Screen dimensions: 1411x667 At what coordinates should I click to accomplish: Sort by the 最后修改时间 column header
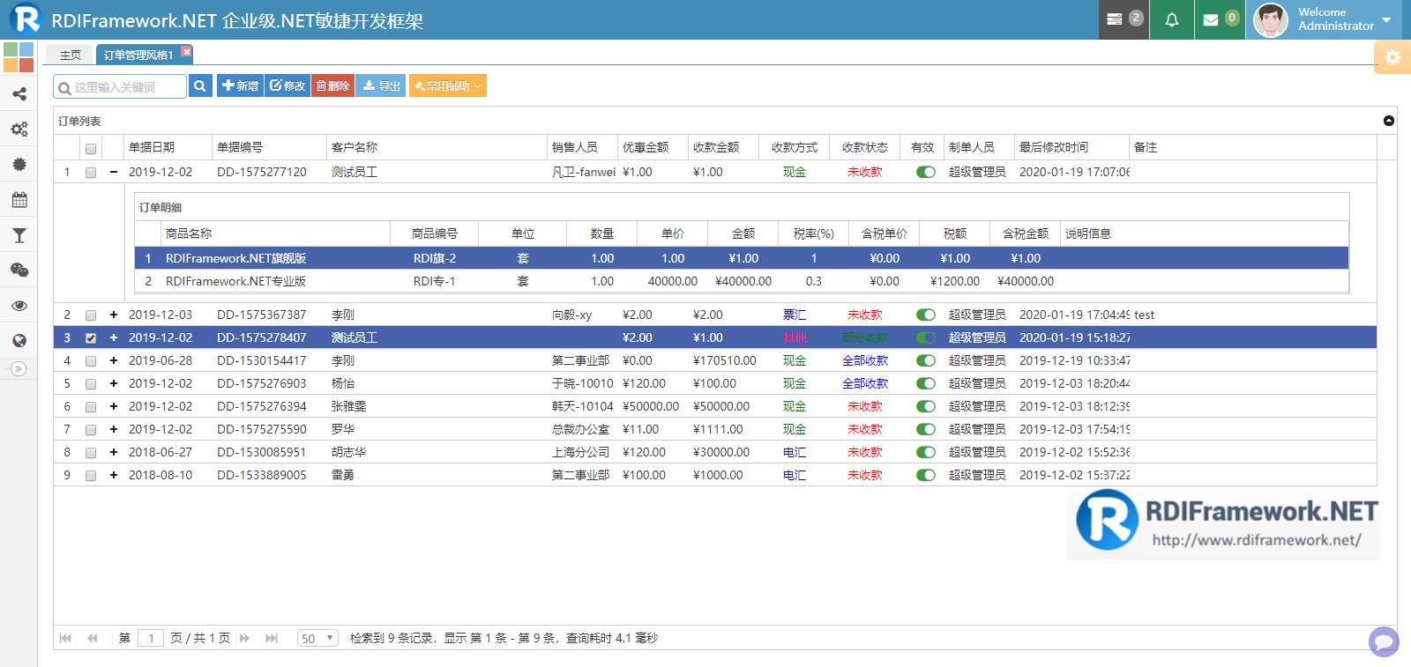(x=1072, y=147)
